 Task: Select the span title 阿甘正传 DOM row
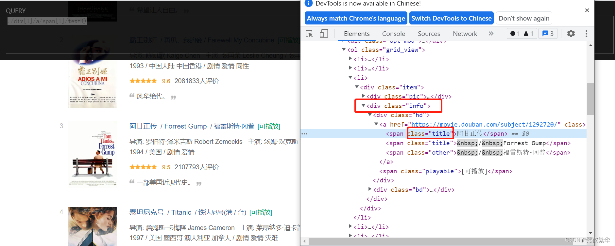click(x=444, y=134)
